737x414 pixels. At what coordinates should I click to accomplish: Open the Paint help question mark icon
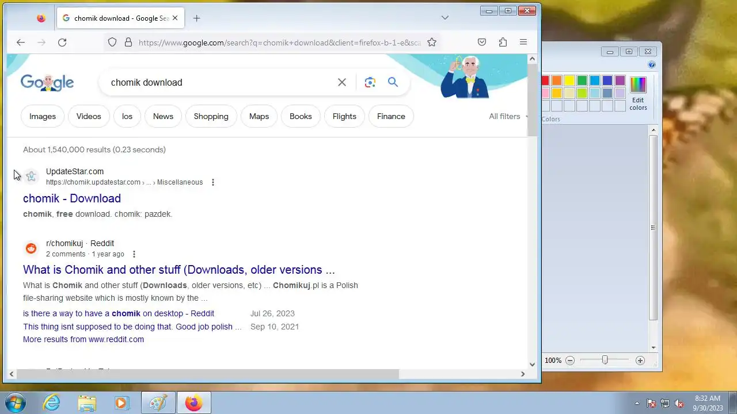pos(652,65)
